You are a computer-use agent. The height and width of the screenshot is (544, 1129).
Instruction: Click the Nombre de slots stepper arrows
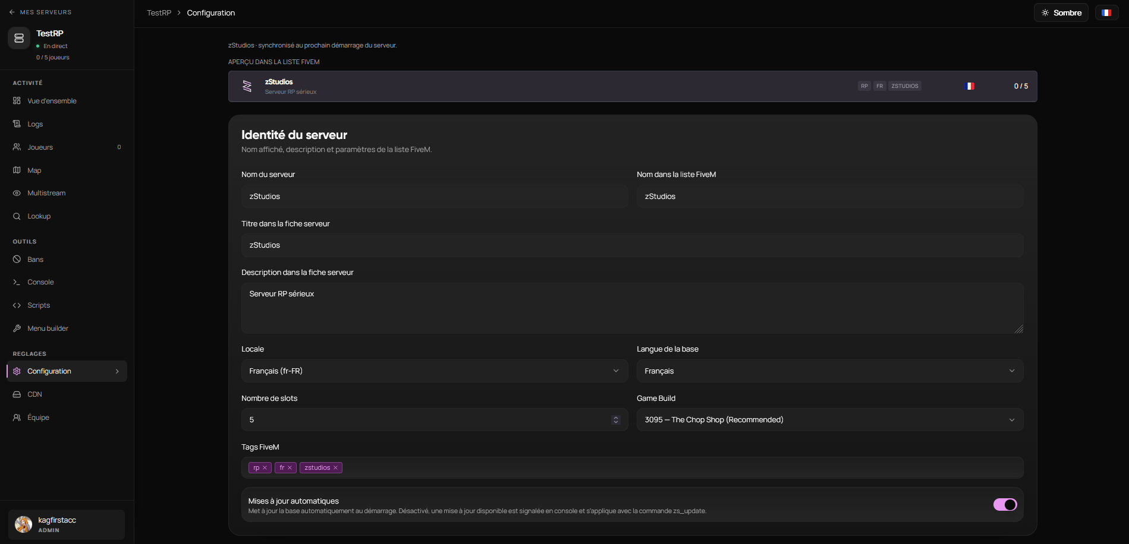(616, 420)
